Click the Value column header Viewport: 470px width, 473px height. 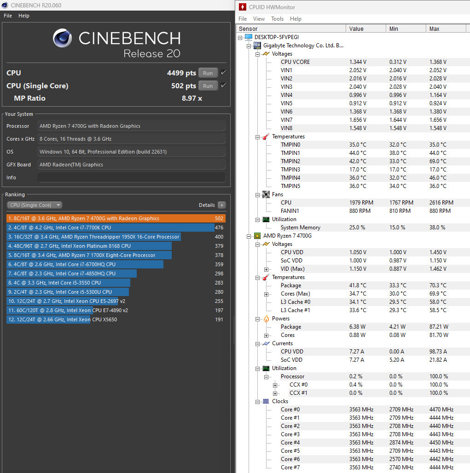[x=366, y=28]
